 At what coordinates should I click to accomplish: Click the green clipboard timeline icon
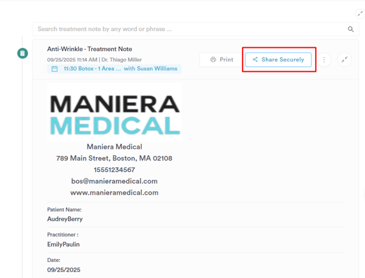[23, 53]
